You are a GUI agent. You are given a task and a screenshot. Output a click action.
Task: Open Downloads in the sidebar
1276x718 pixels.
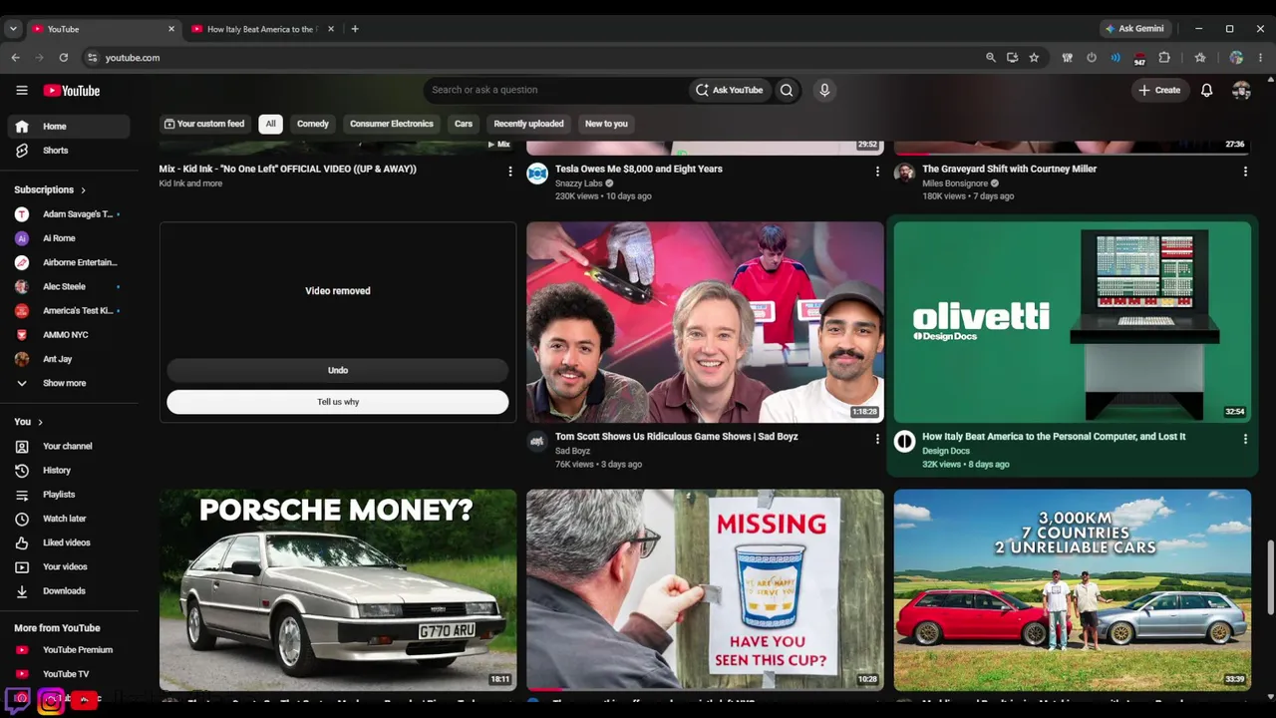(x=70, y=590)
